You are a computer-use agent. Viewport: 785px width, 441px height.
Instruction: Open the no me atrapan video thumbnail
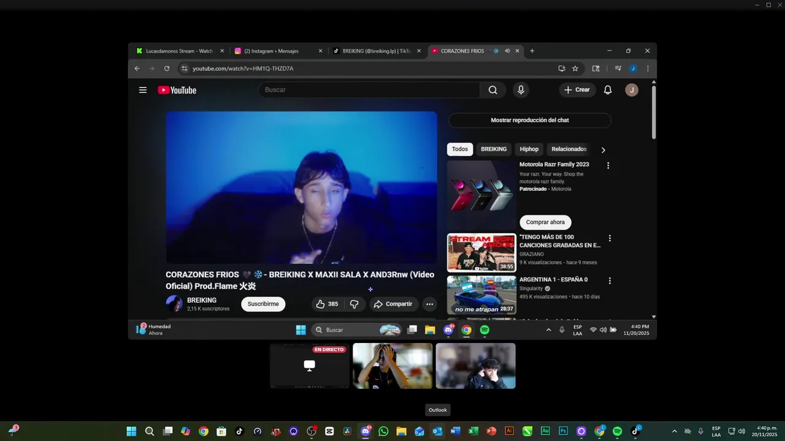481,295
